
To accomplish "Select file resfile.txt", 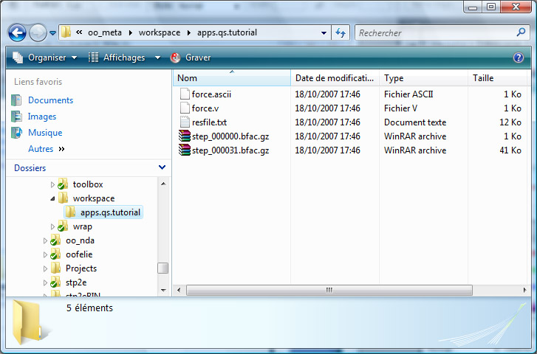I will click(209, 122).
